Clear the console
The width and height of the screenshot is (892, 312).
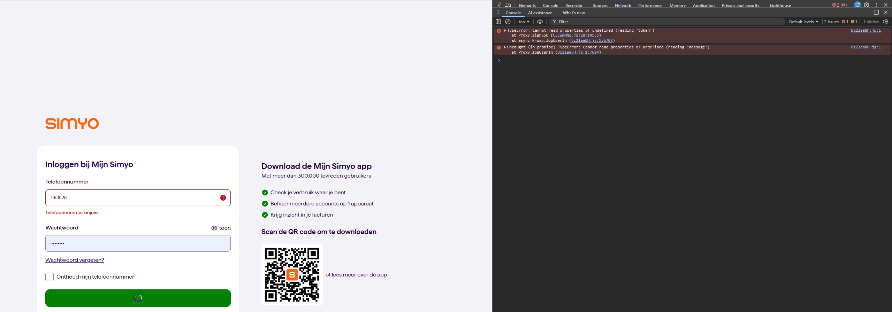(508, 22)
